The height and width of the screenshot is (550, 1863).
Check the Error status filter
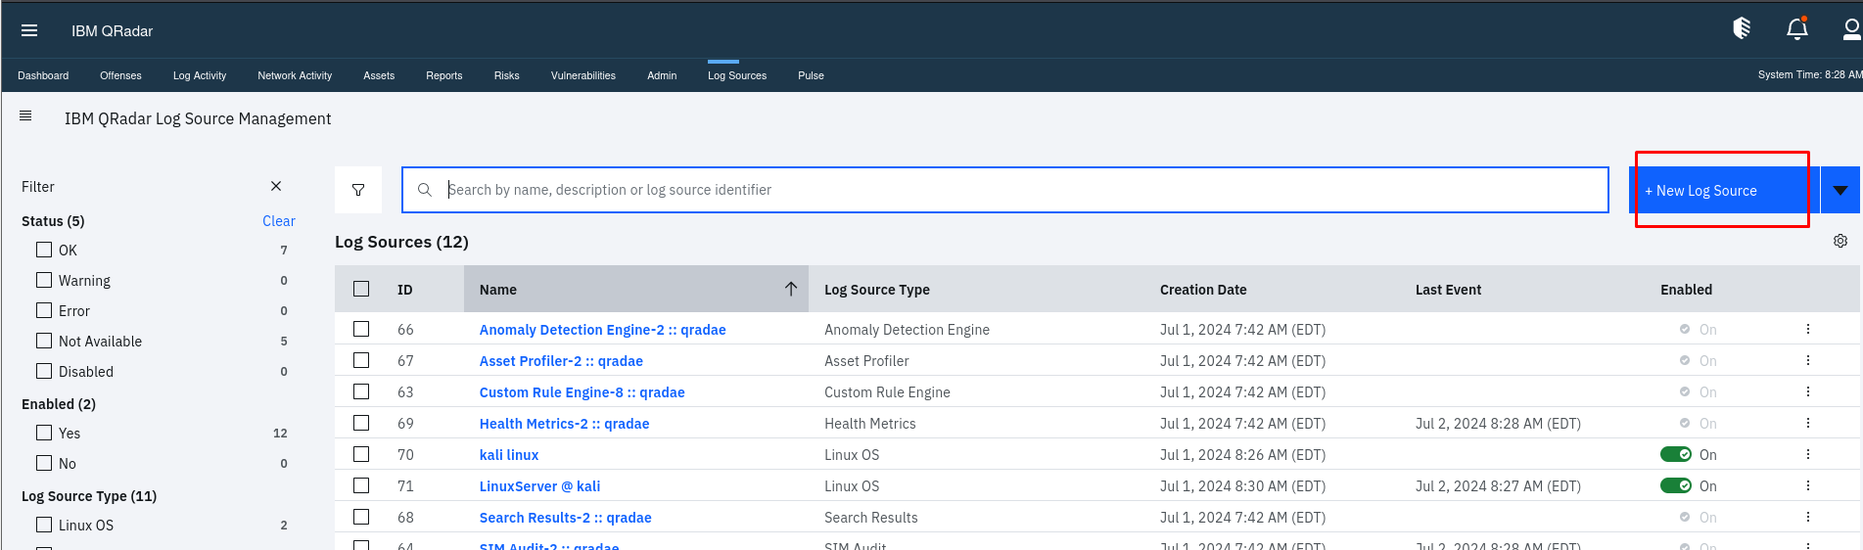[44, 310]
